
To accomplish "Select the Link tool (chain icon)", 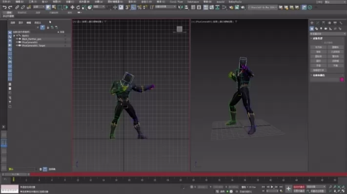I will click(x=17, y=7).
